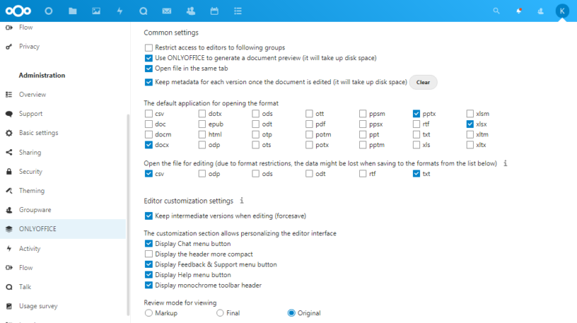This screenshot has height=323, width=577.
Task: Open the Photos app icon
Action: [96, 11]
